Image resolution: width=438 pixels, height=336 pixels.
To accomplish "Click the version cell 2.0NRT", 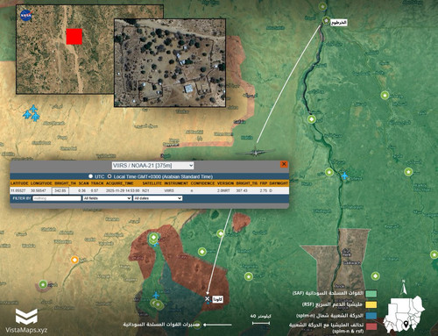I will [223, 190].
